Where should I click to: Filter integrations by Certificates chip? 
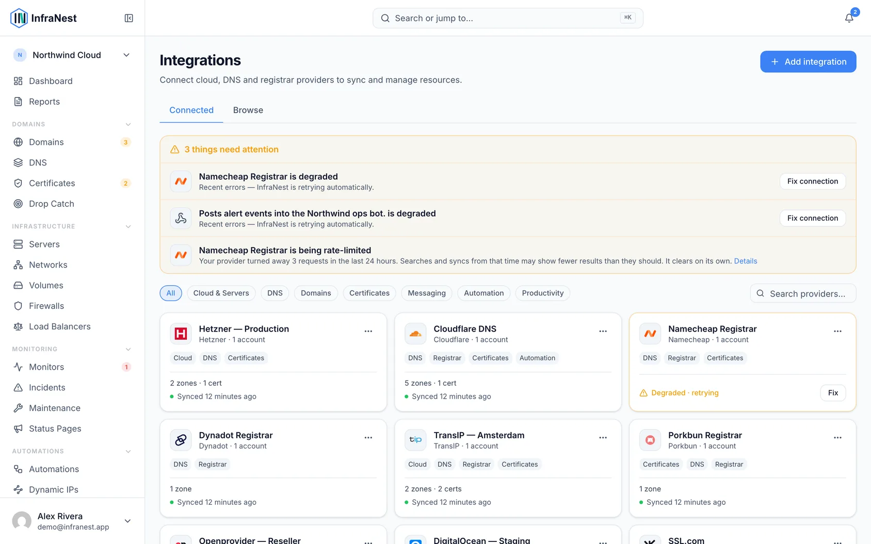tap(369, 293)
